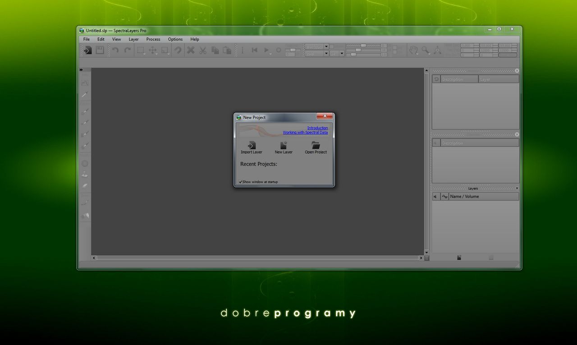Close the top history panel
This screenshot has width=577, height=345.
pos(517,71)
